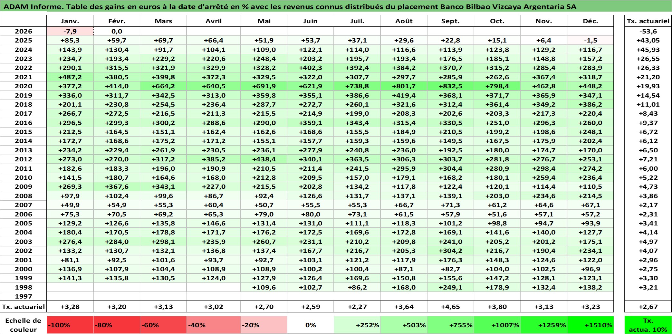The height and width of the screenshot is (334, 672).
Task: Click the ADAM Informe title banner
Action: [x=336, y=6]
